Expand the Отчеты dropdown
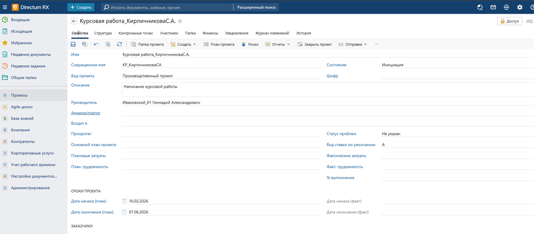The height and width of the screenshot is (234, 534). coord(277,44)
